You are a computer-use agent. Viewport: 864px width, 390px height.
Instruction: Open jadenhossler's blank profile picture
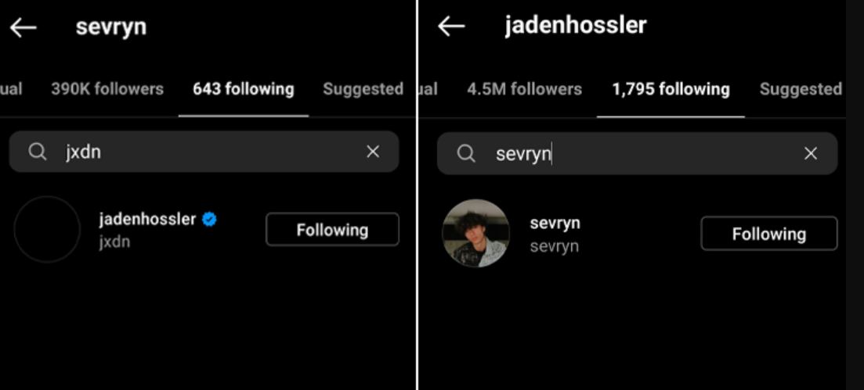coord(47,229)
